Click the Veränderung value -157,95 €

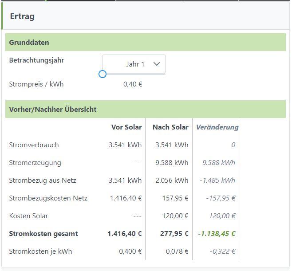221,198
